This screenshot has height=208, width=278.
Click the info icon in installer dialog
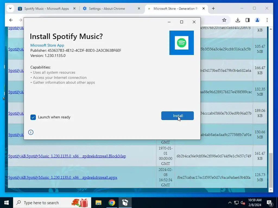coord(31,132)
